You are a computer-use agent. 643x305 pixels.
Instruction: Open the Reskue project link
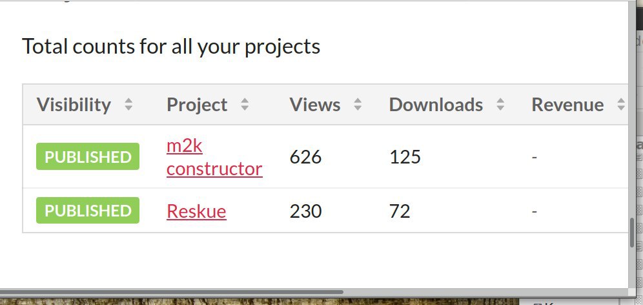[196, 211]
